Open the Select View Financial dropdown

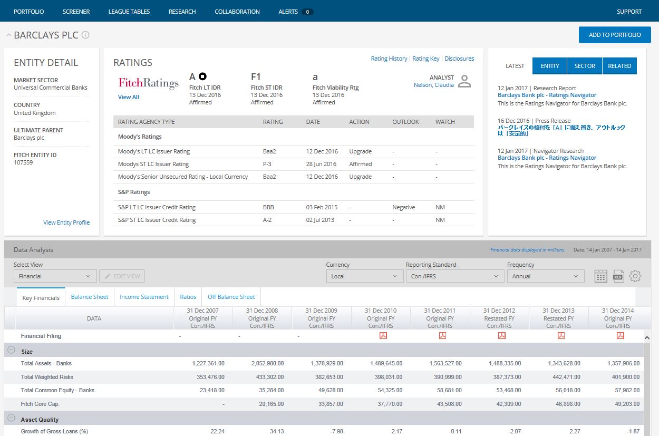55,276
